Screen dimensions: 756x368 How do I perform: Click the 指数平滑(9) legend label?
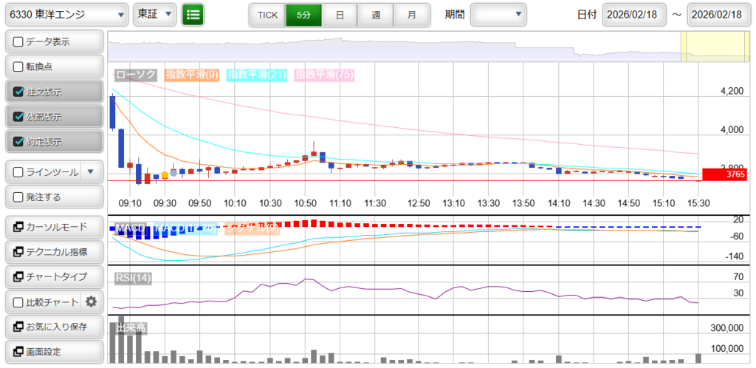pyautogui.click(x=191, y=75)
